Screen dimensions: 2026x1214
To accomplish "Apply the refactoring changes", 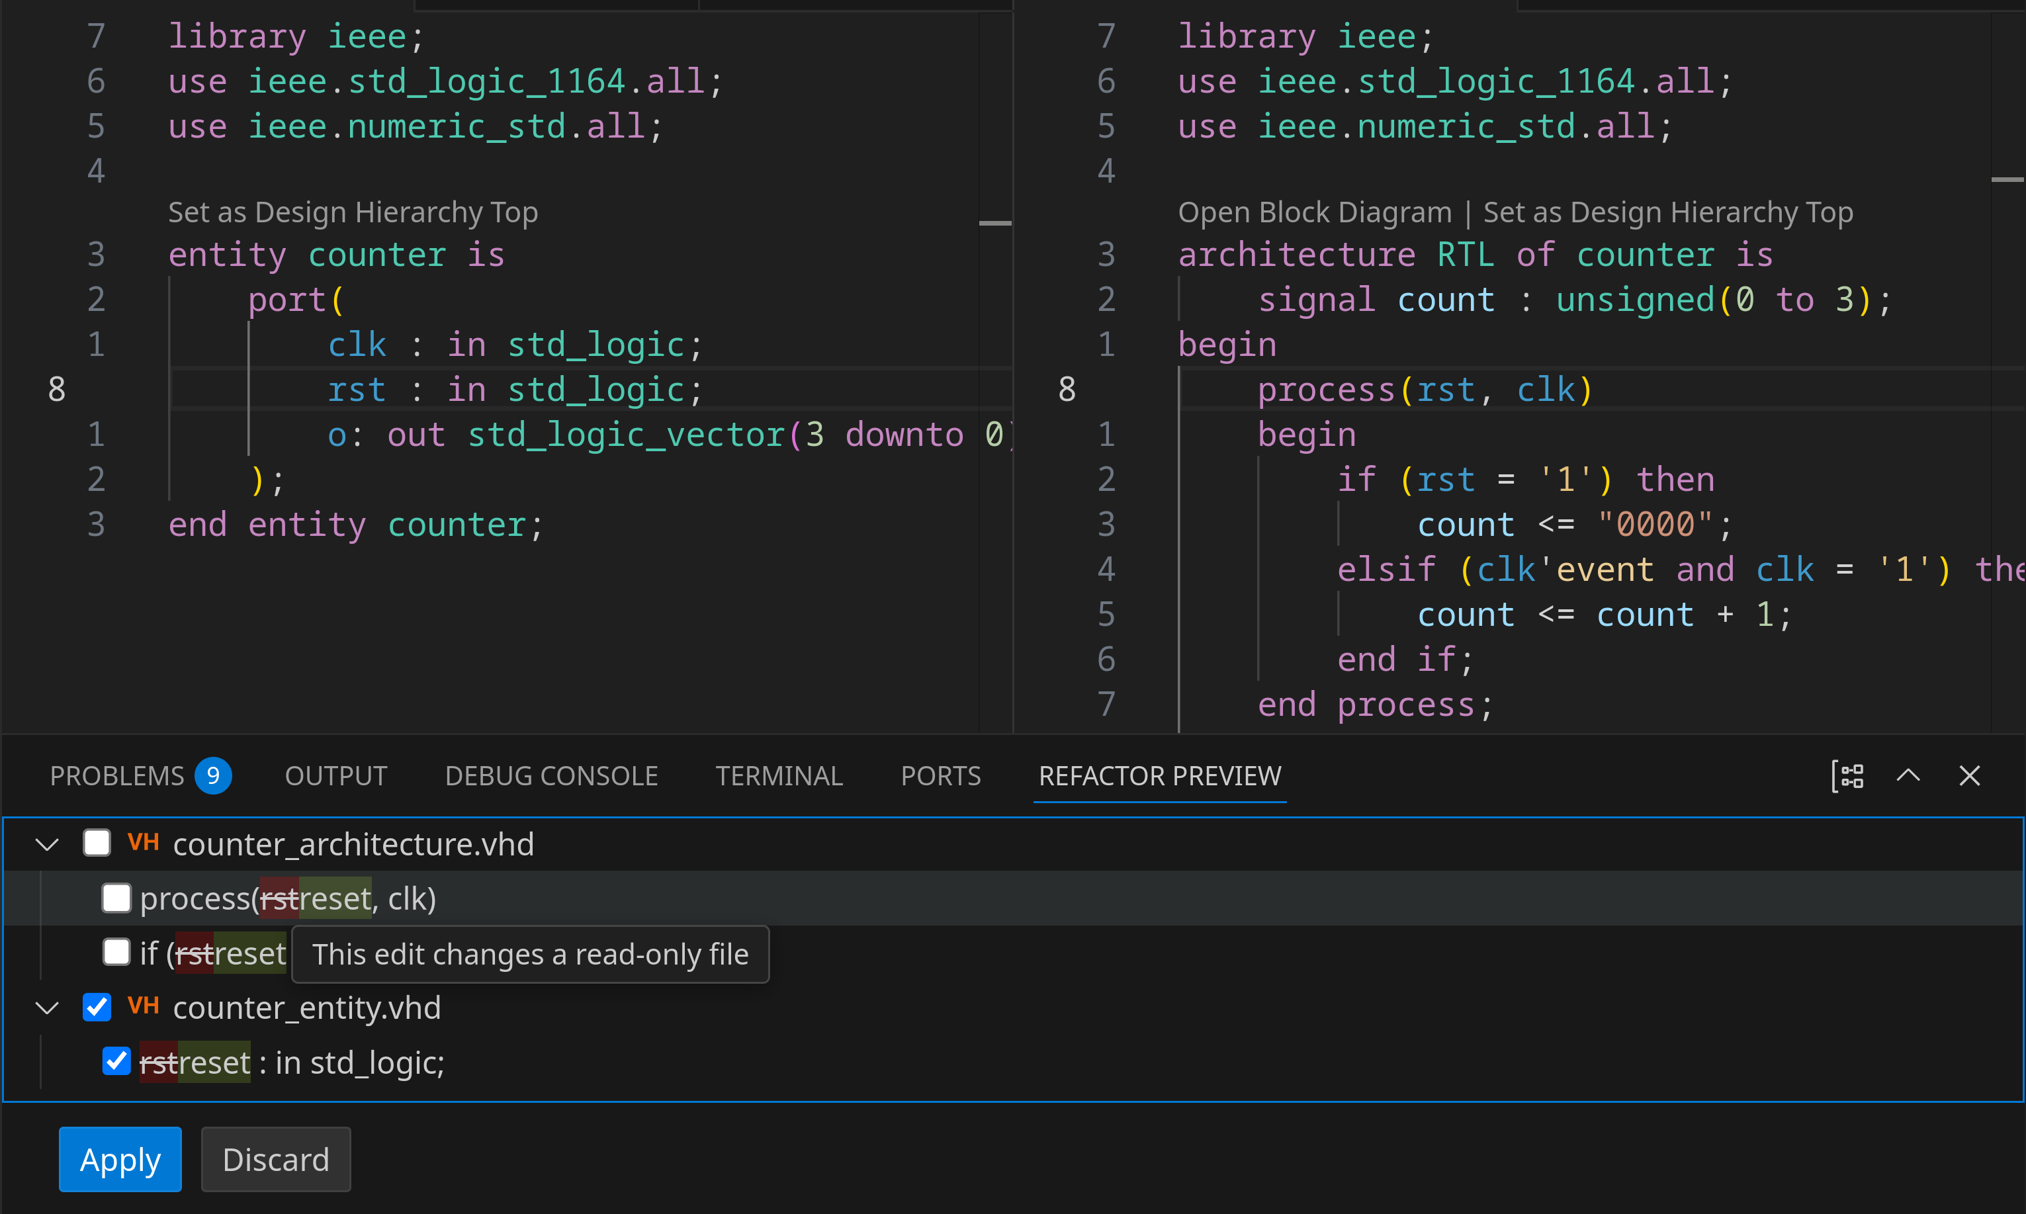I will 120,1159.
